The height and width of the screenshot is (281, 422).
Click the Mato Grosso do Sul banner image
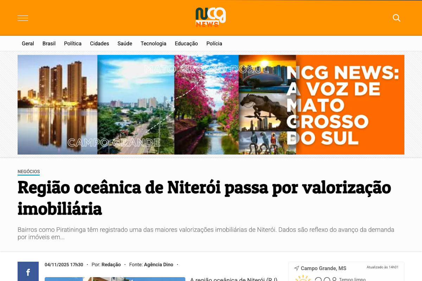pos(211,105)
